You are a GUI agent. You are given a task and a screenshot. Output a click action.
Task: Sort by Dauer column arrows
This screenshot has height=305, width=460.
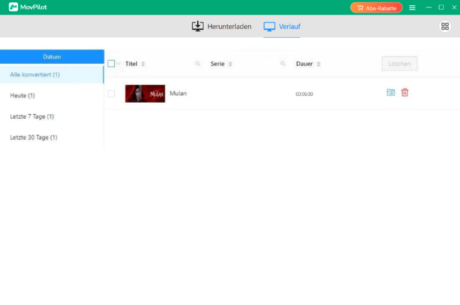click(x=319, y=64)
